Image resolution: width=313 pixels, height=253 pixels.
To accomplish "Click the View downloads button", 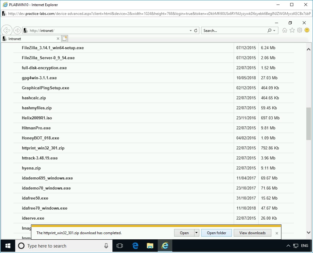I will pyautogui.click(x=252, y=233).
